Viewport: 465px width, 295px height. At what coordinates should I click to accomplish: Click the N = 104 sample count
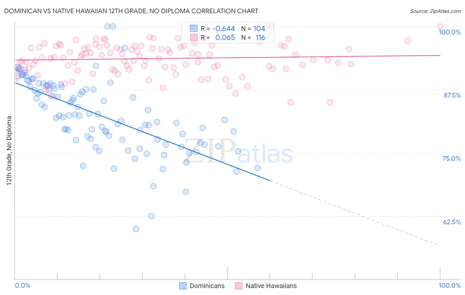(253, 28)
